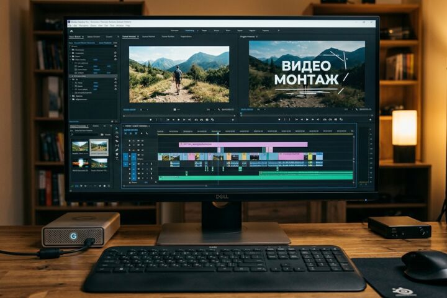Click inside the Project panel search field
447x298 pixels.
tap(86, 135)
